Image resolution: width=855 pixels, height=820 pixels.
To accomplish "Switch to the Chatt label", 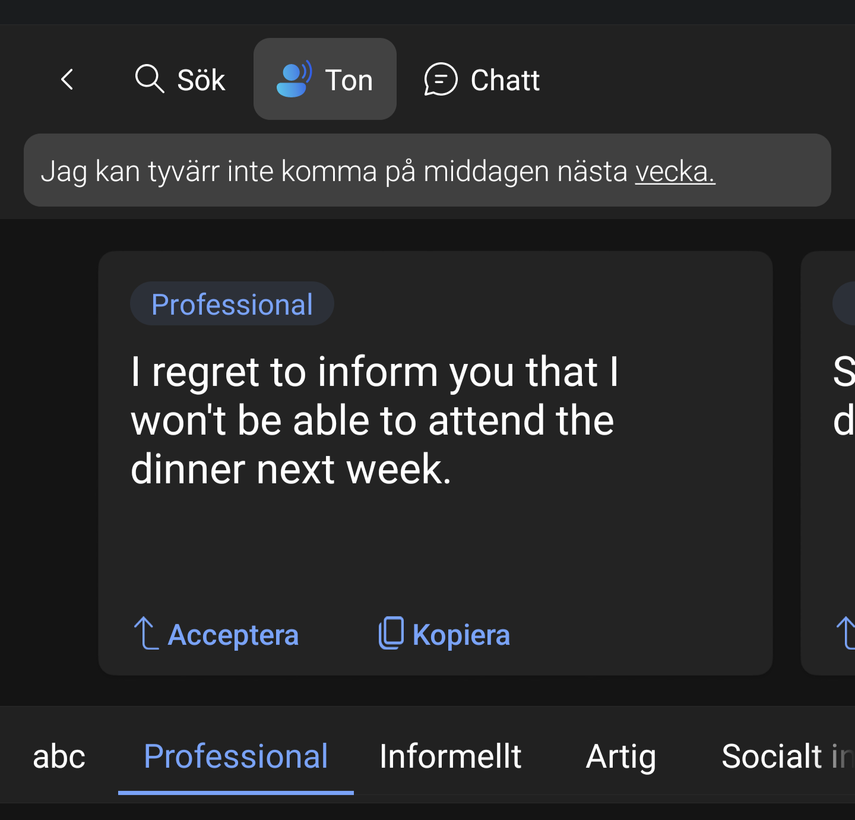I will pyautogui.click(x=505, y=80).
